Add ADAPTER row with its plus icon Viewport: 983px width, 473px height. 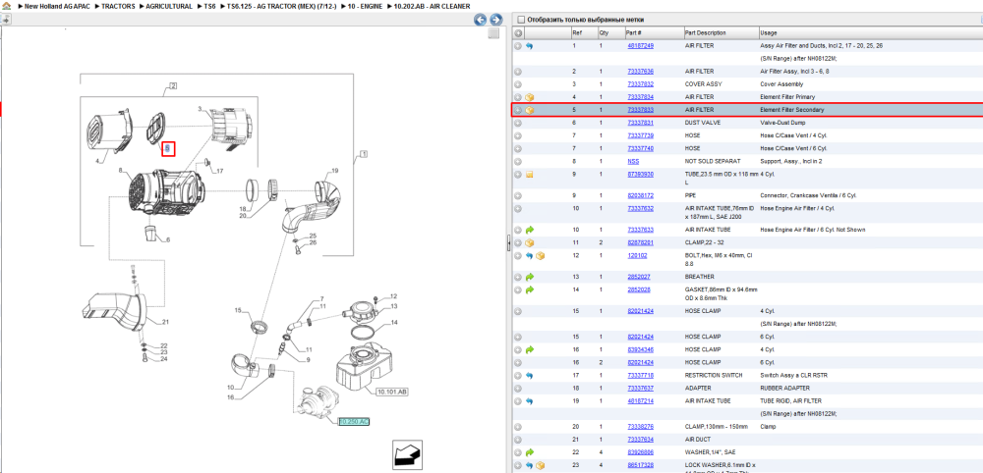518,389
